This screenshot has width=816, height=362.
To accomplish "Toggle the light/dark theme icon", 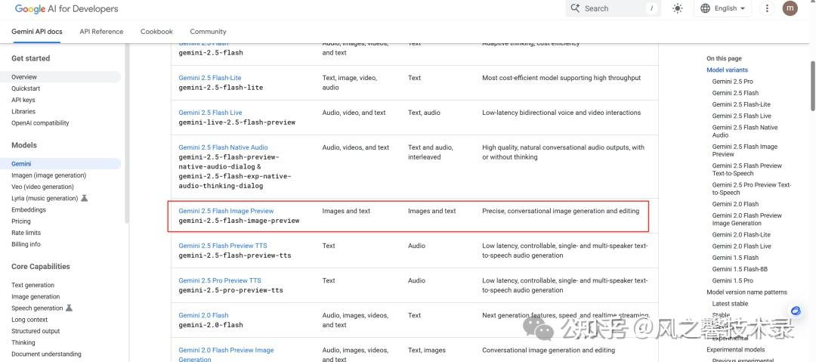I will coord(677,8).
